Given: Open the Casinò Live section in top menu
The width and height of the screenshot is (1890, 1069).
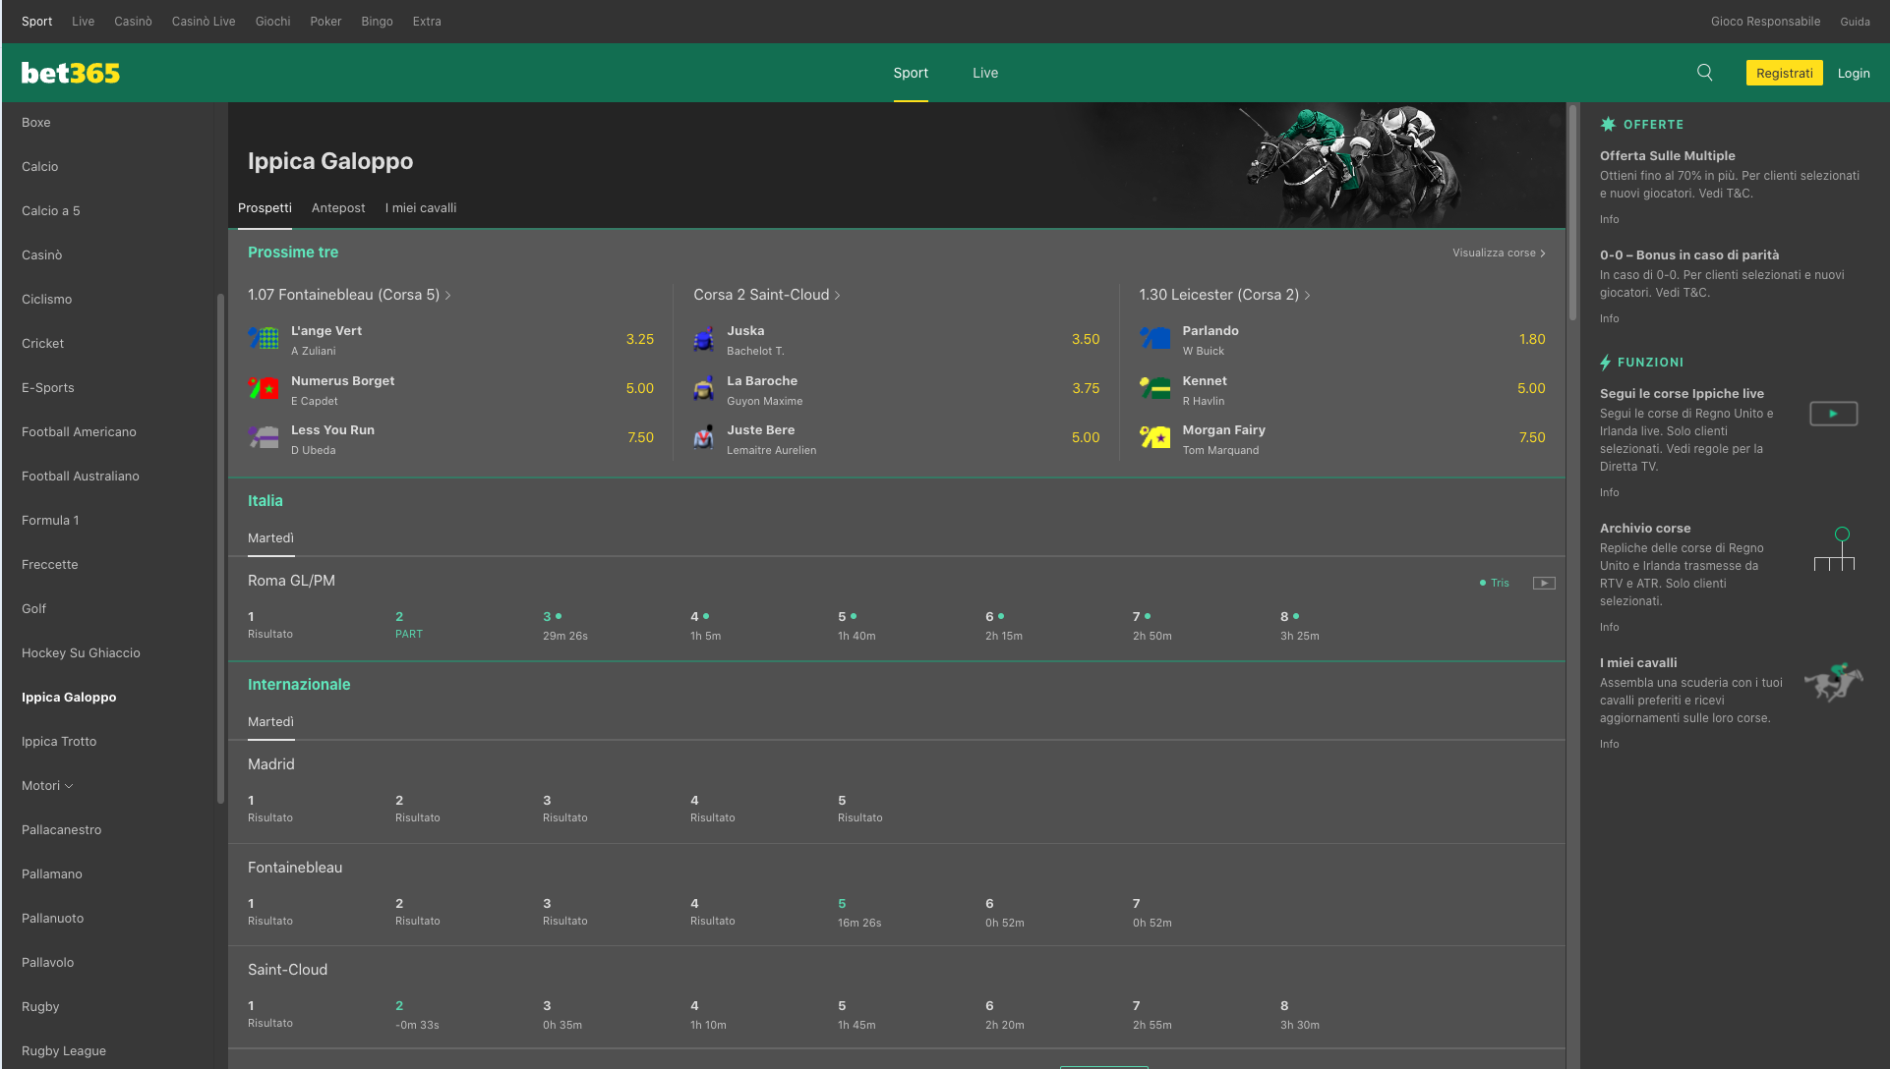Looking at the screenshot, I should tap(203, 21).
